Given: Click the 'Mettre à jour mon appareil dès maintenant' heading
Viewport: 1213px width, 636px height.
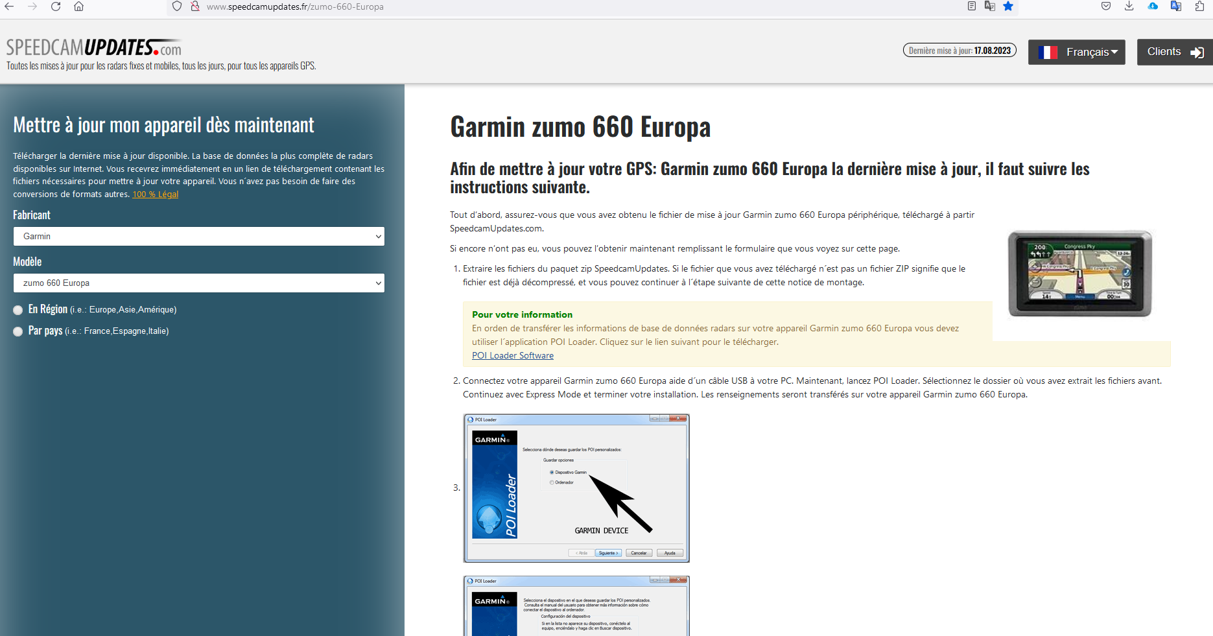Looking at the screenshot, I should 163,125.
